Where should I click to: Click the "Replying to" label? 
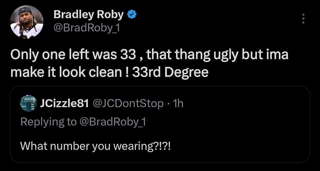click(48, 122)
